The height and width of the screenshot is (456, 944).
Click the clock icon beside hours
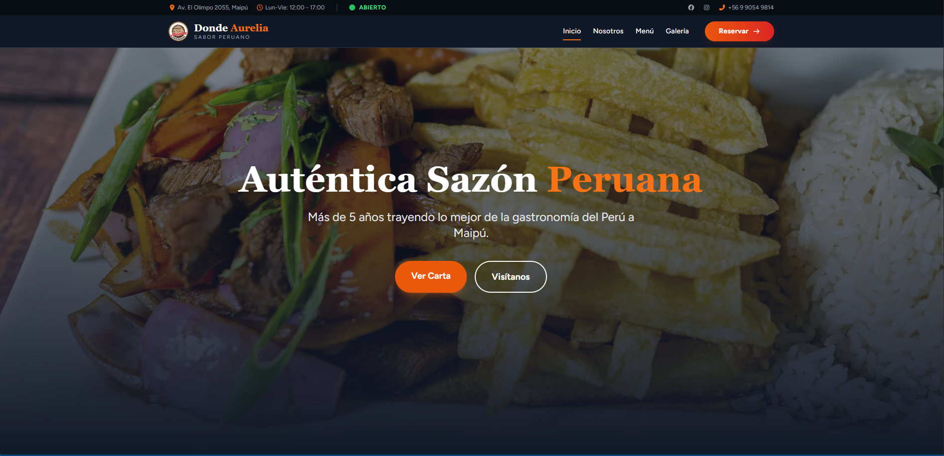point(260,7)
